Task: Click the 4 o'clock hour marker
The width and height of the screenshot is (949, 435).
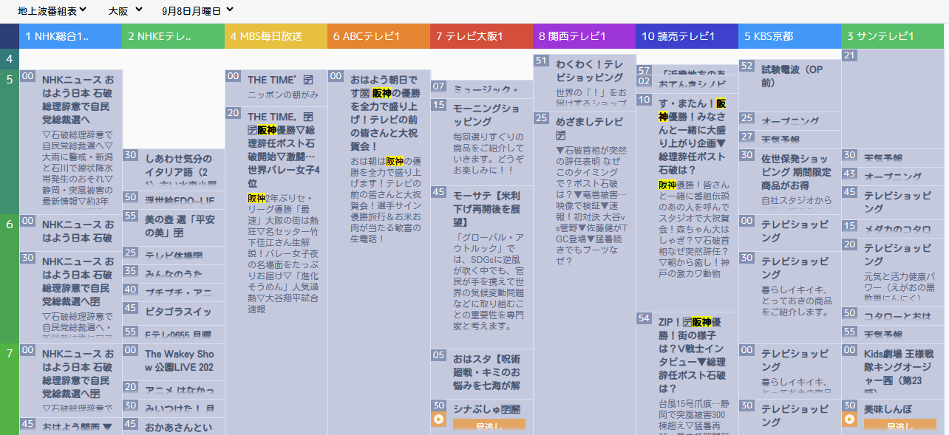Action: click(10, 59)
